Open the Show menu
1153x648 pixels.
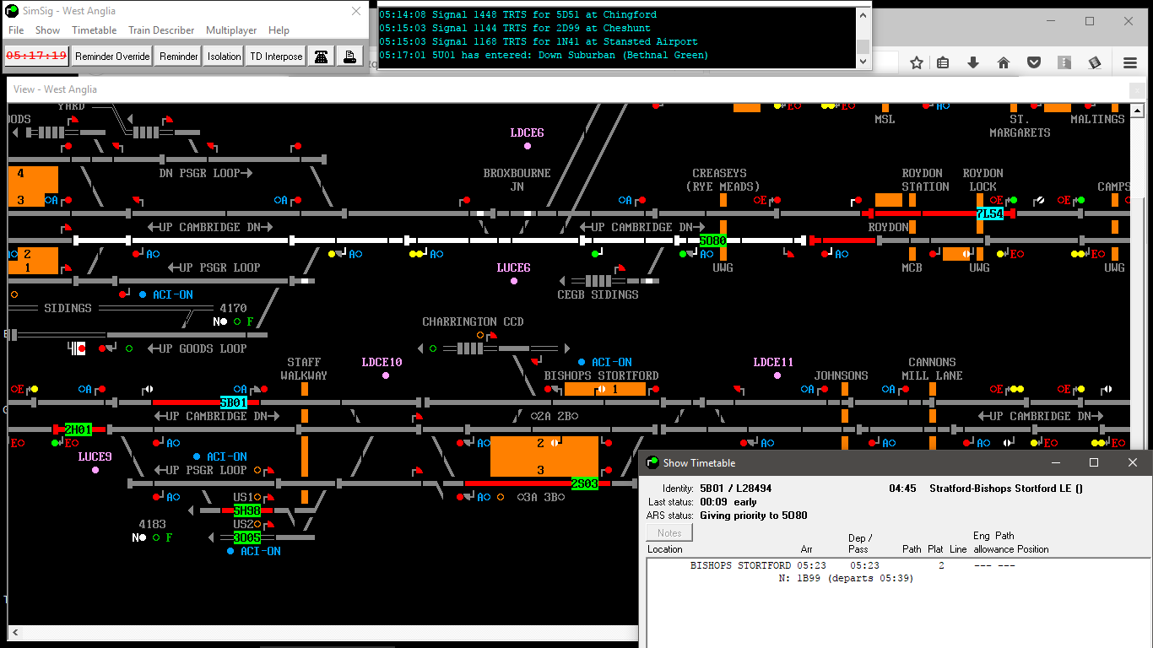tap(47, 30)
